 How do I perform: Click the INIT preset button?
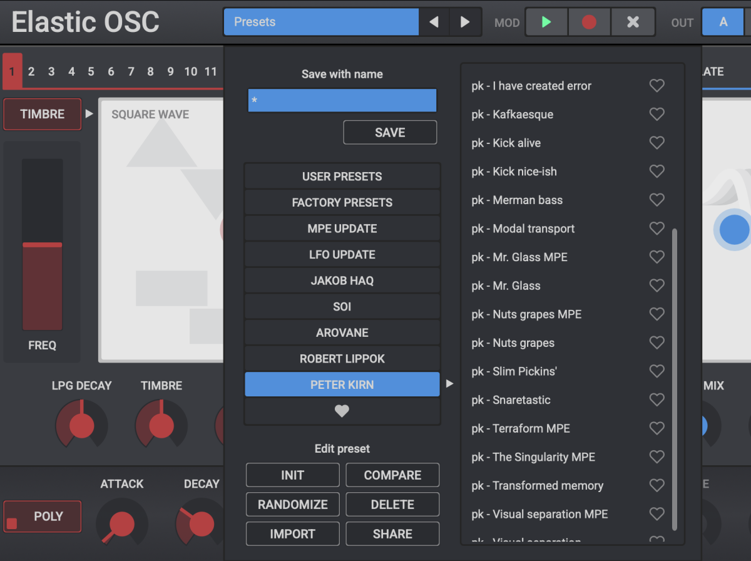pyautogui.click(x=292, y=475)
